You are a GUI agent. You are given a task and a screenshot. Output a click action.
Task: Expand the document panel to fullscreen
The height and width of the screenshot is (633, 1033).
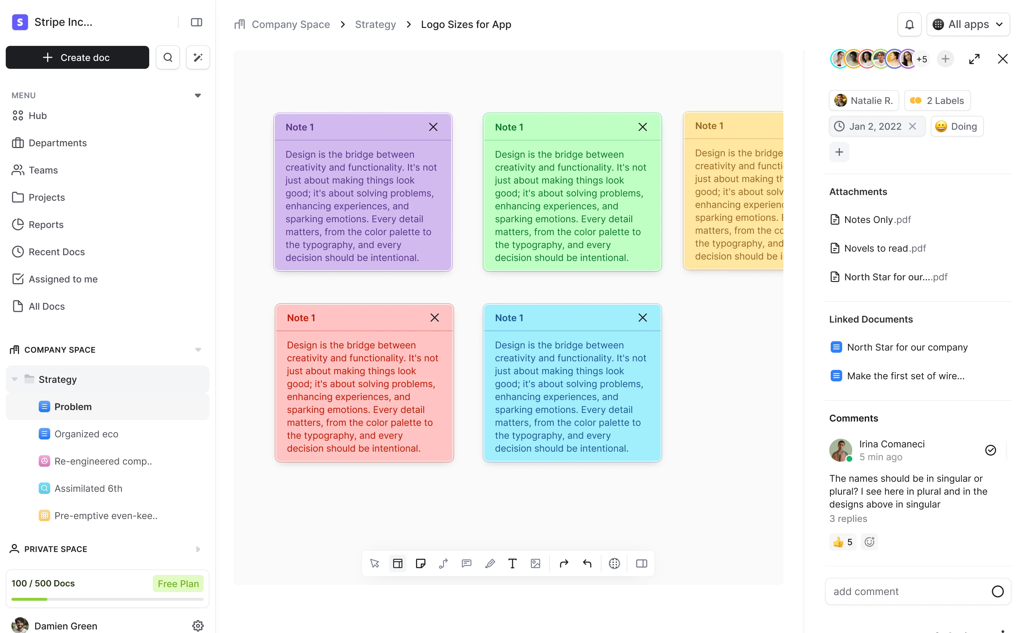pos(974,59)
